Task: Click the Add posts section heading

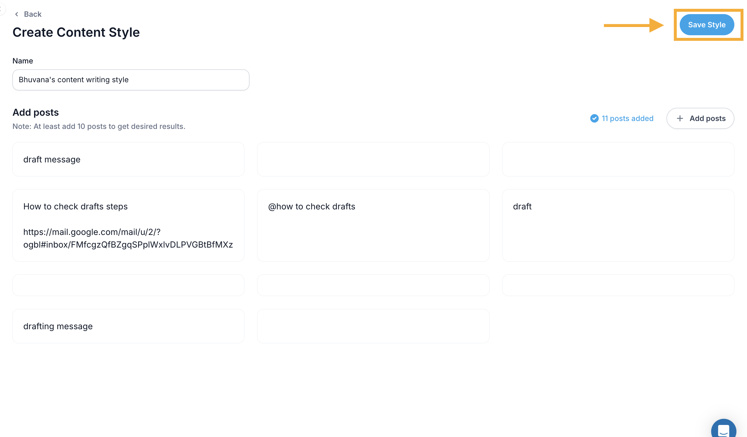Action: (x=36, y=112)
